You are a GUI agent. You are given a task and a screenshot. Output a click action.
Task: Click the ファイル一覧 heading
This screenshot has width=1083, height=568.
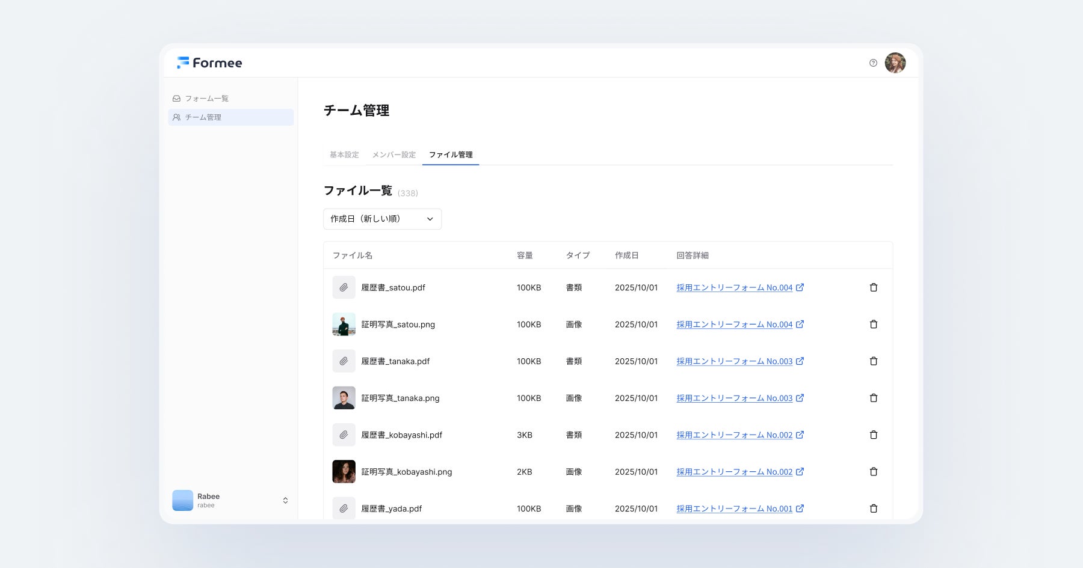pos(358,191)
